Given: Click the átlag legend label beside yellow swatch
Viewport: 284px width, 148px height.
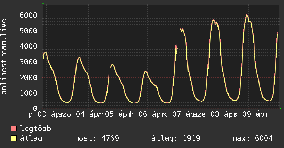Looking at the screenshot, I should click(31, 138).
